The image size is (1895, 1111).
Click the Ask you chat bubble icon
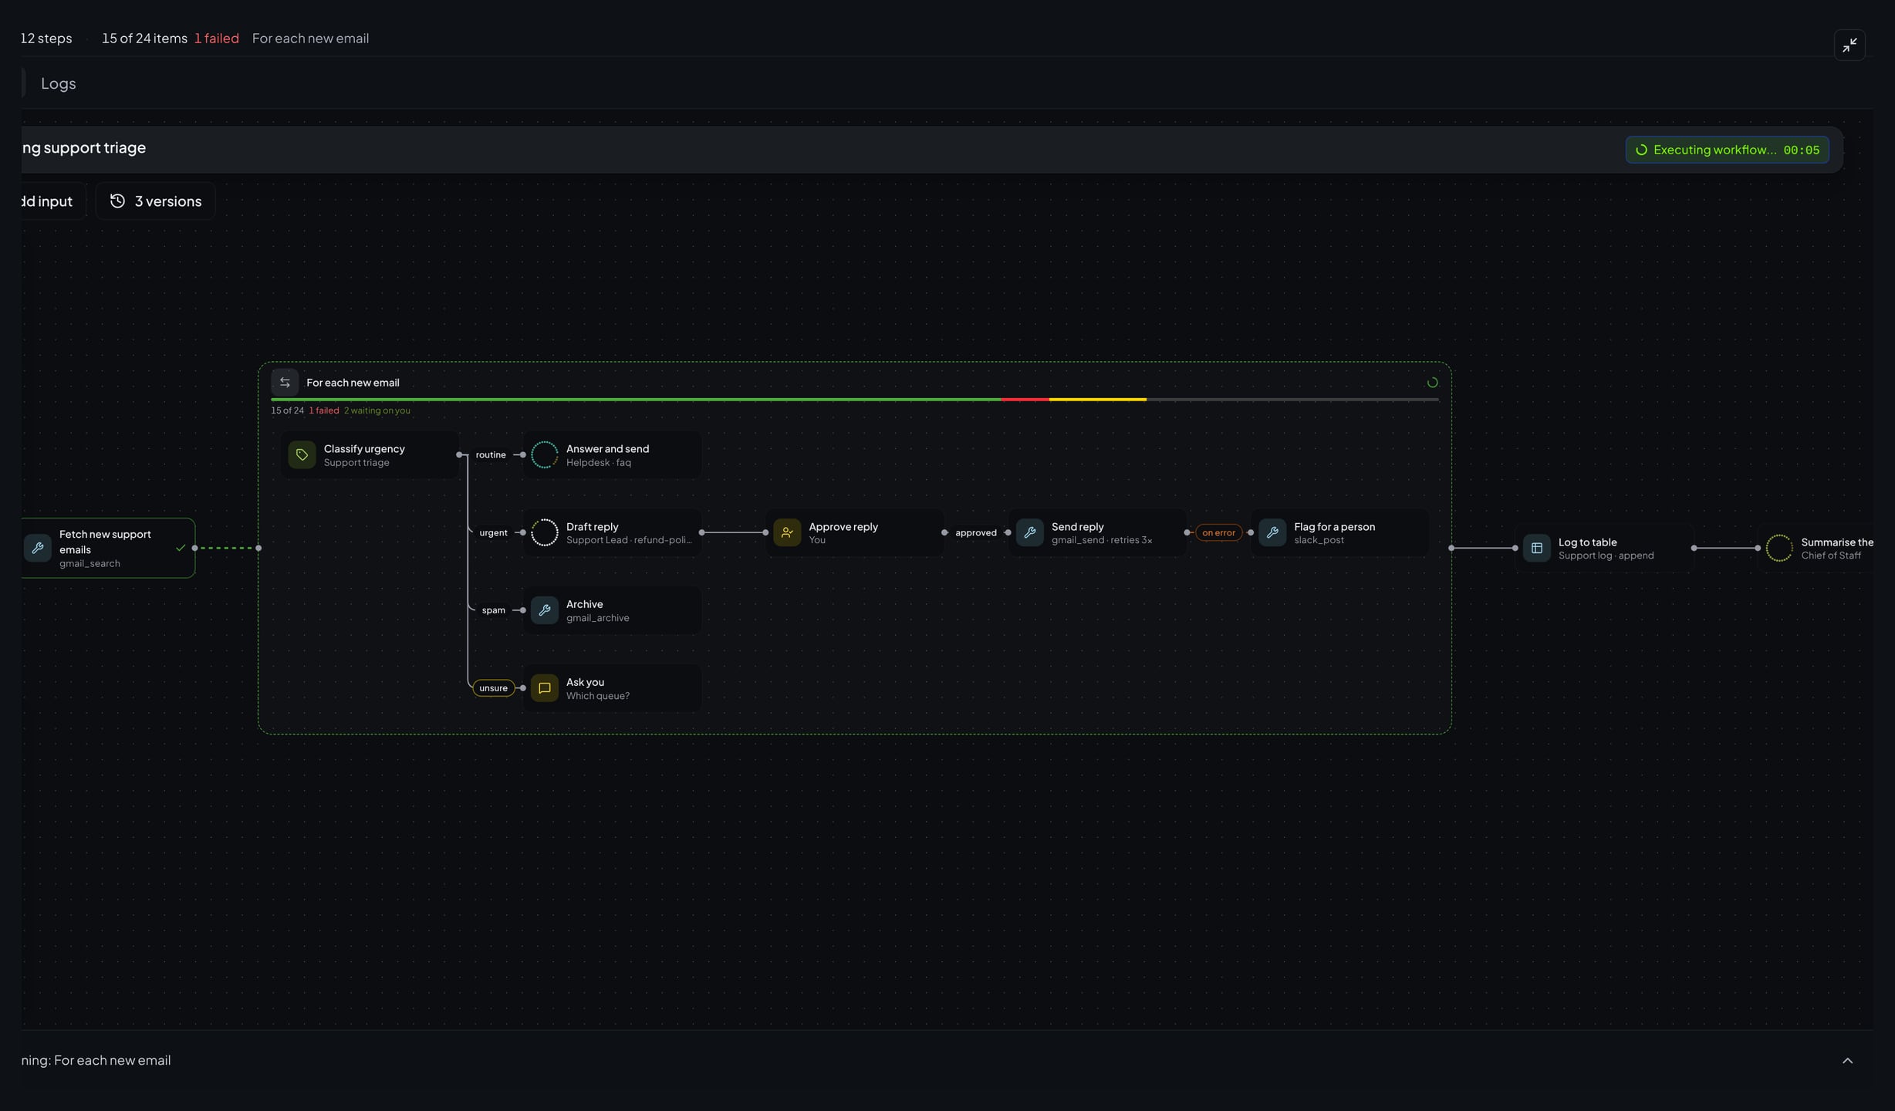coord(544,688)
